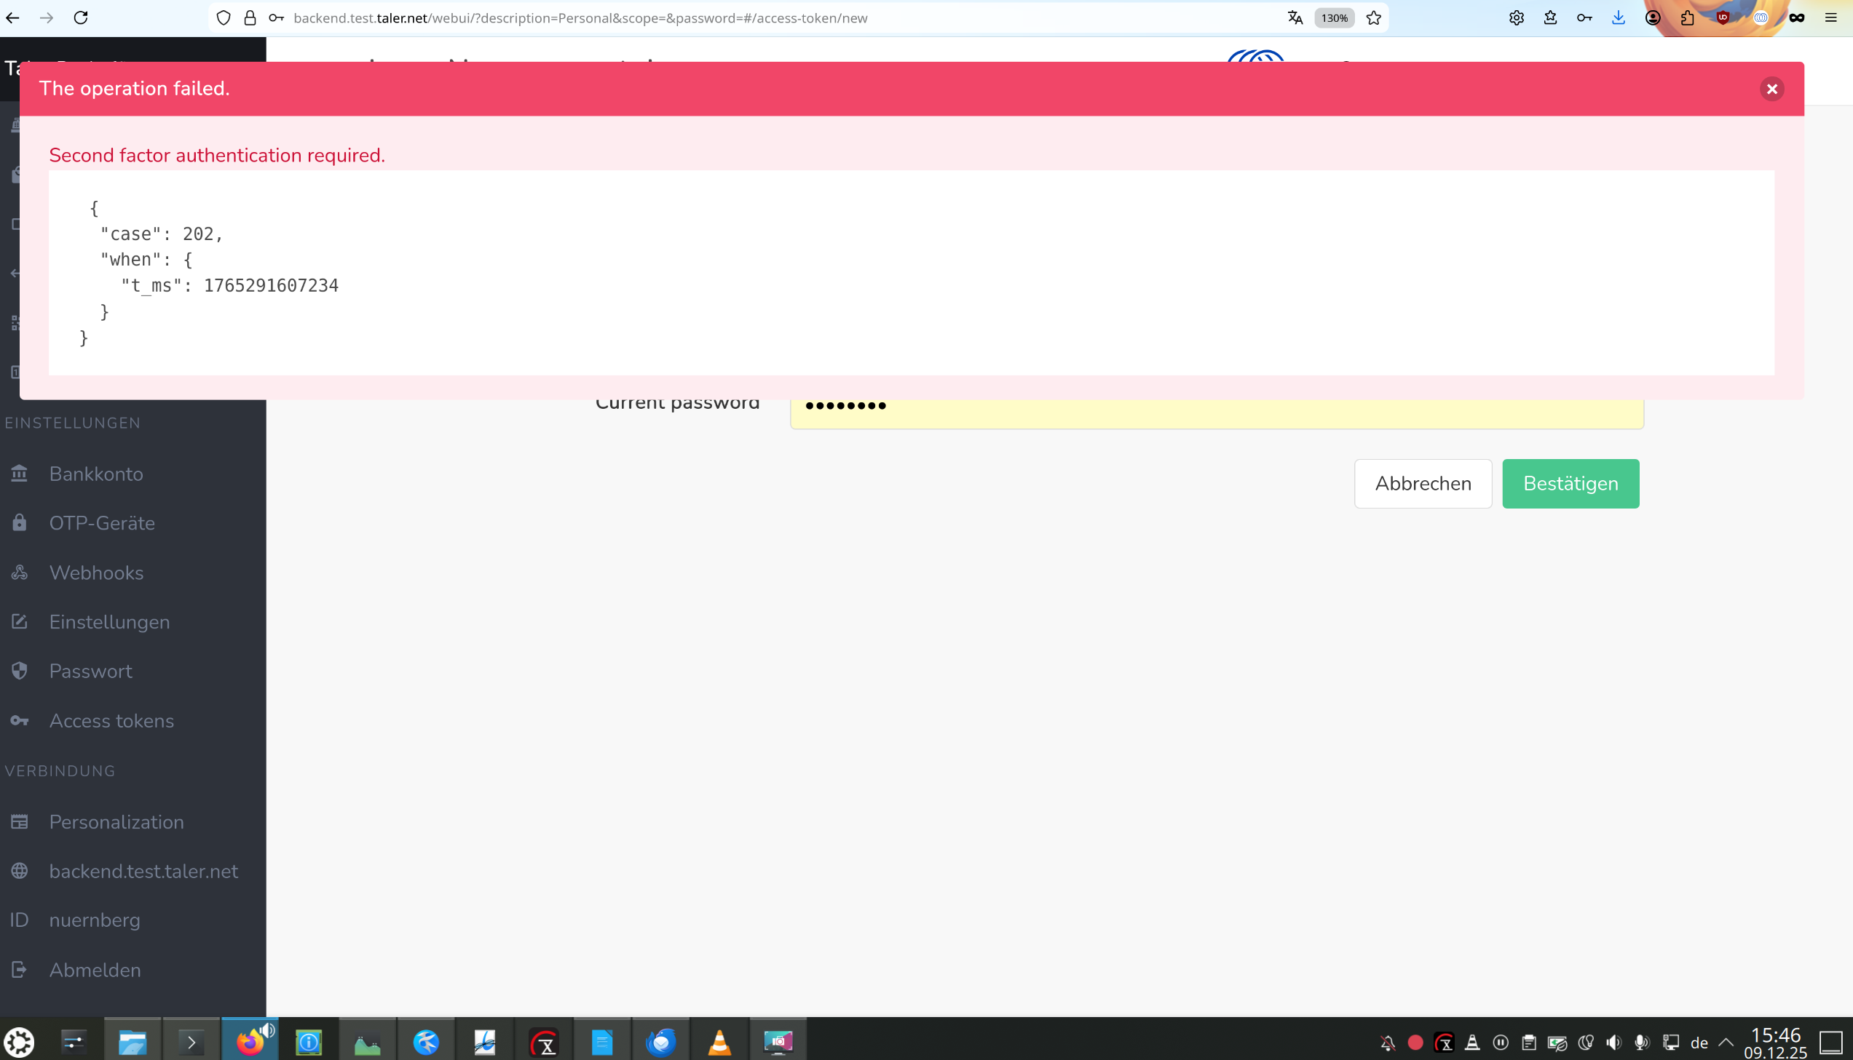Screen dimensions: 1853x1060
Task: Open Firefox downloads arrow icon
Action: pyautogui.click(x=1618, y=18)
